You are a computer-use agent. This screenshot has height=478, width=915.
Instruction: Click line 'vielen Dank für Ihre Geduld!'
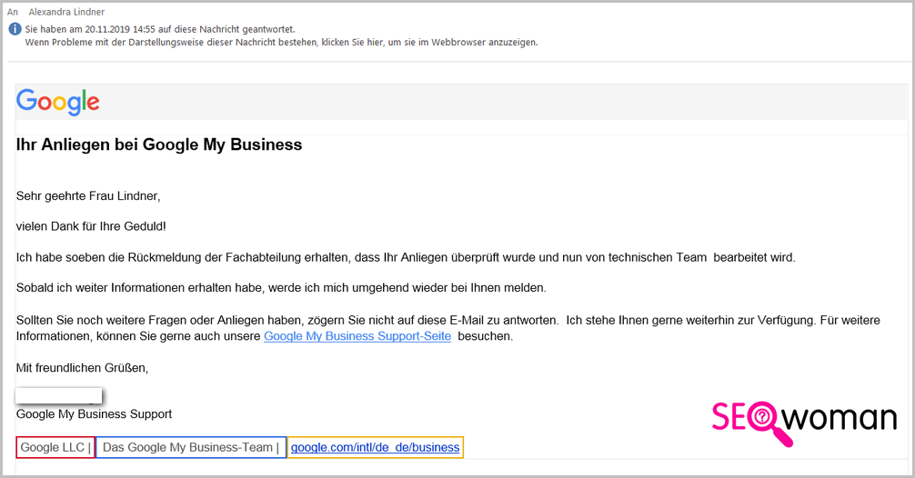pyautogui.click(x=91, y=227)
